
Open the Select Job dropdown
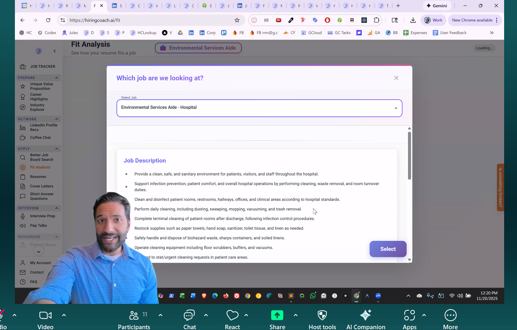click(x=259, y=108)
